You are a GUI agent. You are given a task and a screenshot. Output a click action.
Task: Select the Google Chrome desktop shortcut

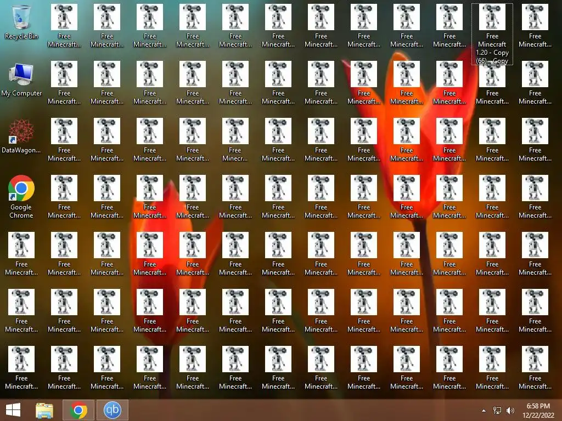(x=21, y=197)
